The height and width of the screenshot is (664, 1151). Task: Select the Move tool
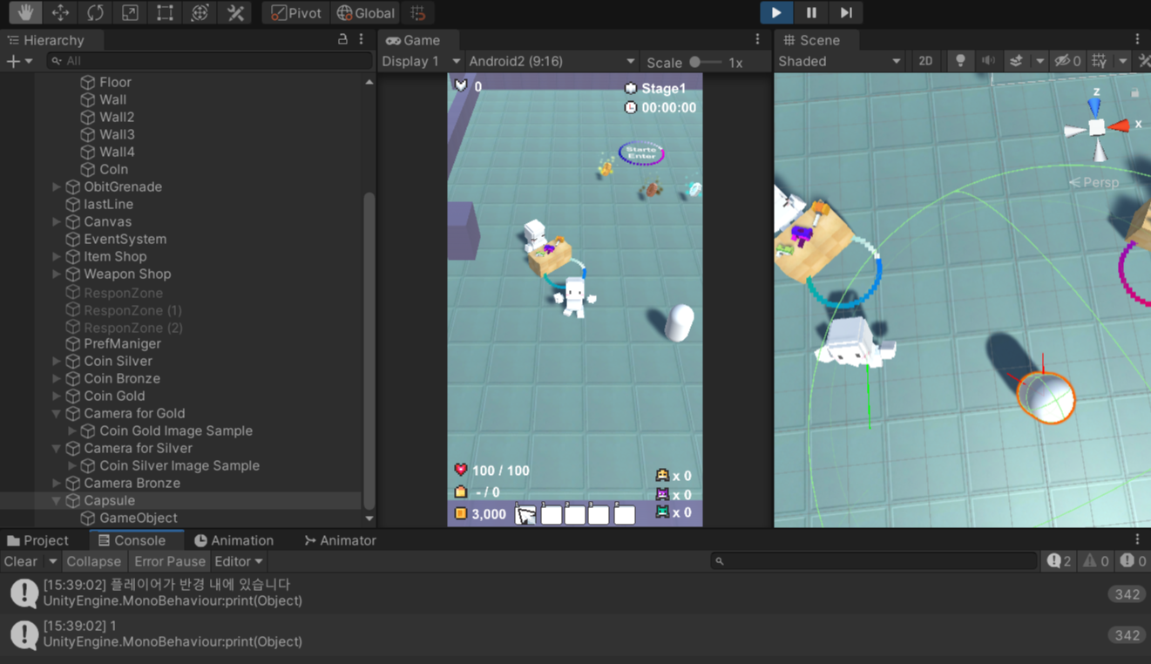click(60, 13)
